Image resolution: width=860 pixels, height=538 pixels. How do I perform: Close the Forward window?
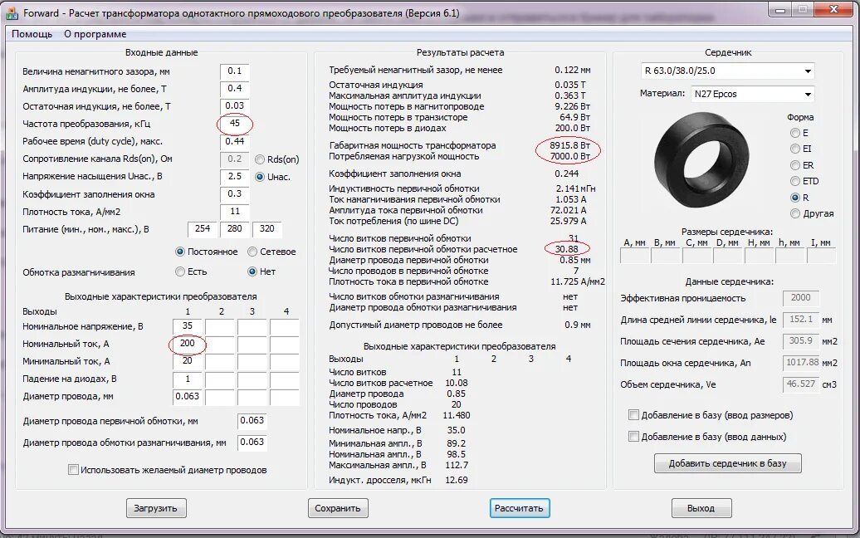[833, 10]
